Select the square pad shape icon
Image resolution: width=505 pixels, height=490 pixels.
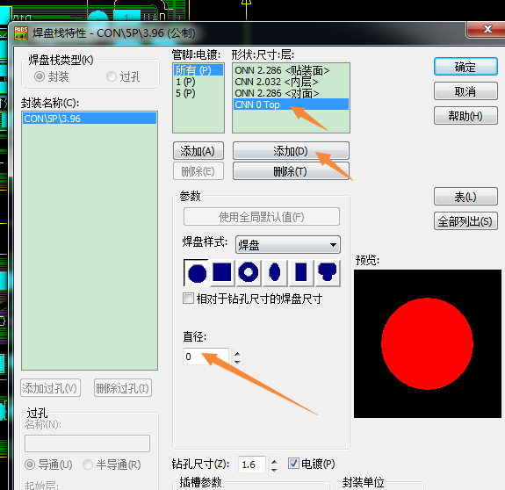[222, 273]
